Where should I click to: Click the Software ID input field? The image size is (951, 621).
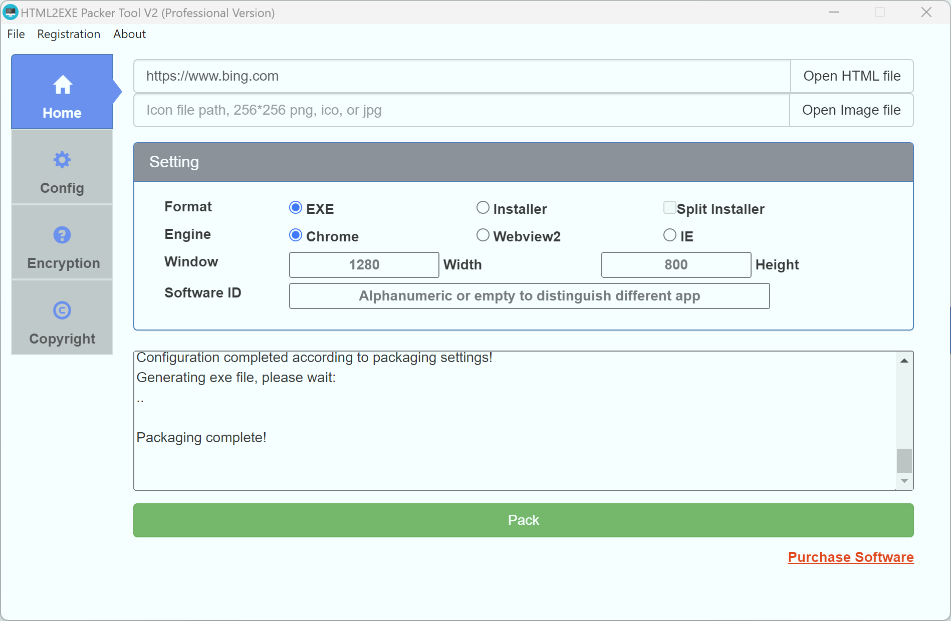(x=529, y=296)
